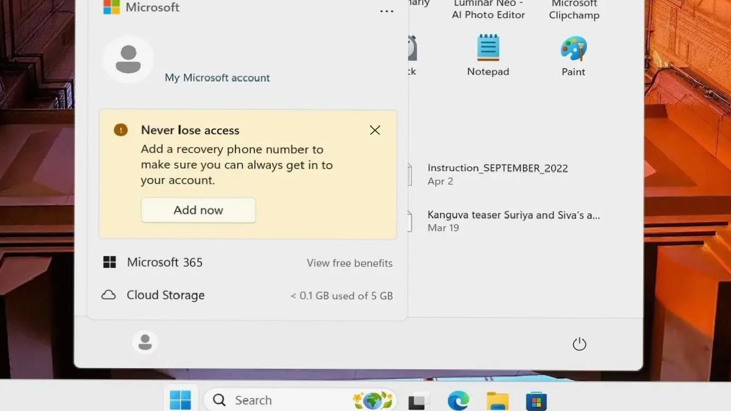Click '< 0.1 GB used of 5 GB' text

pyautogui.click(x=342, y=296)
